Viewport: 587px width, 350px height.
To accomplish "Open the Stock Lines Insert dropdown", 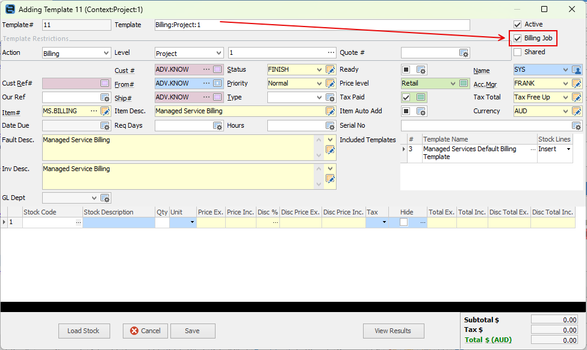I will (x=569, y=149).
